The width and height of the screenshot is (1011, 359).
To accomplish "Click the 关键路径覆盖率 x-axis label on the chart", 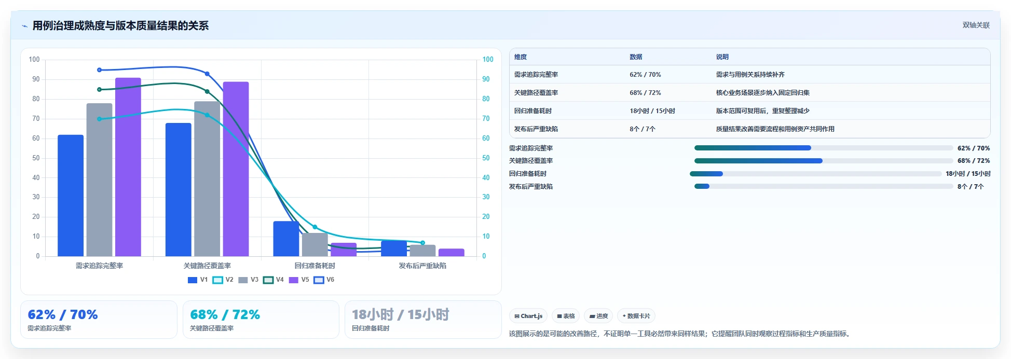I will (x=207, y=266).
